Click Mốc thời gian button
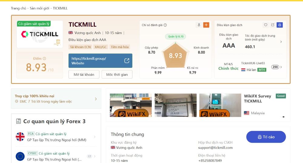 point(117,75)
